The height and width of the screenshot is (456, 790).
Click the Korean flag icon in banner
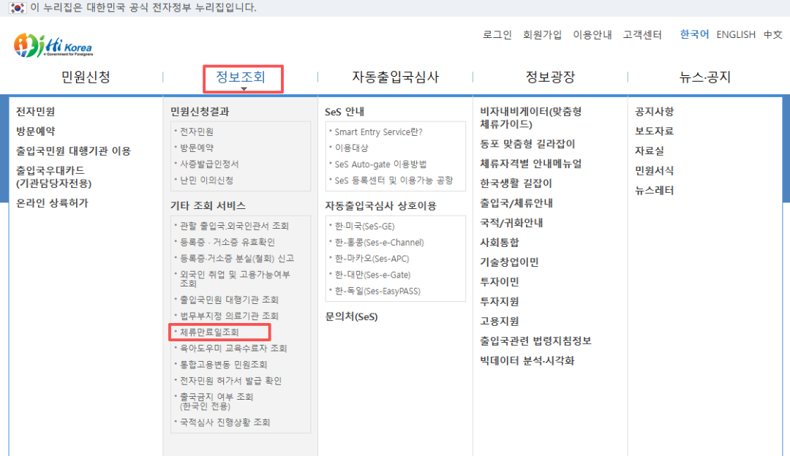(18, 7)
